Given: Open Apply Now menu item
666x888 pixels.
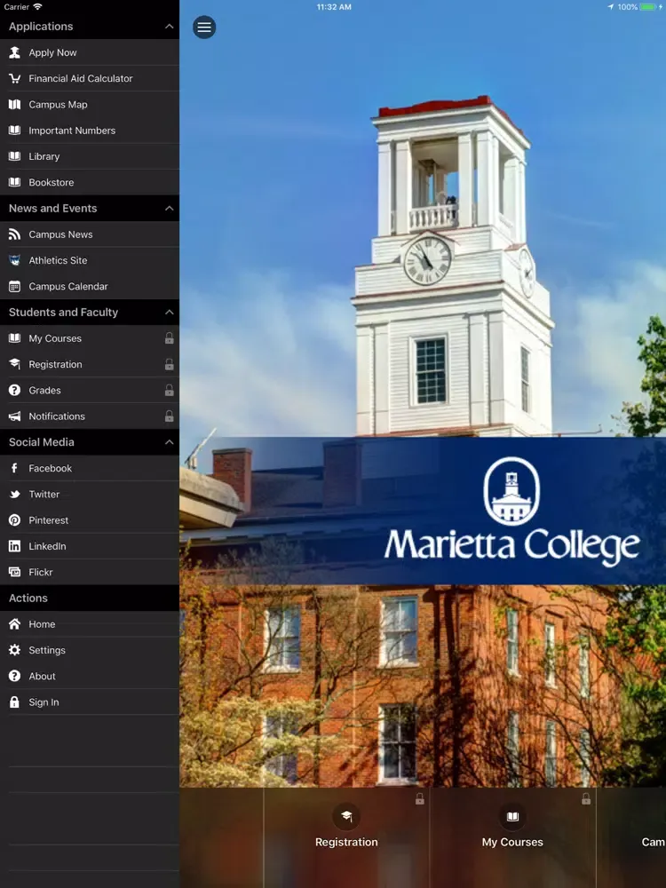Looking at the screenshot, I should pyautogui.click(x=90, y=52).
